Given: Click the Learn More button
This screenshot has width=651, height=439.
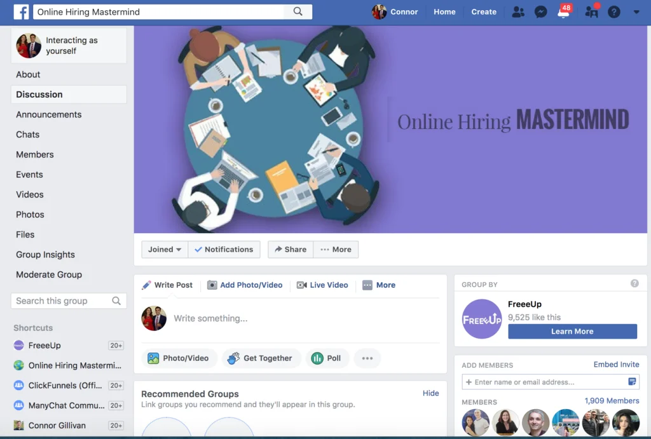Looking at the screenshot, I should 573,331.
